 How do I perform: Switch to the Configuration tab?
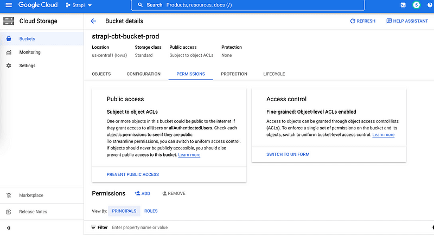click(144, 74)
